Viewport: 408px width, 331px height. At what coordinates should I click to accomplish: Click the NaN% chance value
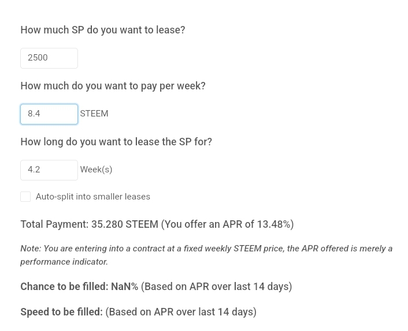click(x=125, y=287)
